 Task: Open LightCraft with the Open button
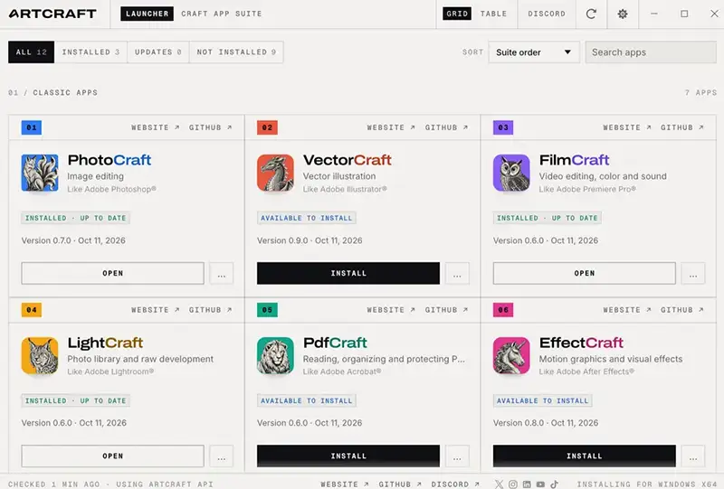[x=112, y=456]
